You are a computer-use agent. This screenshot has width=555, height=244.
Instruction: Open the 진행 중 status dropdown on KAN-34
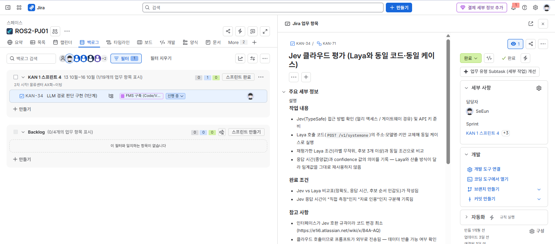click(x=176, y=96)
